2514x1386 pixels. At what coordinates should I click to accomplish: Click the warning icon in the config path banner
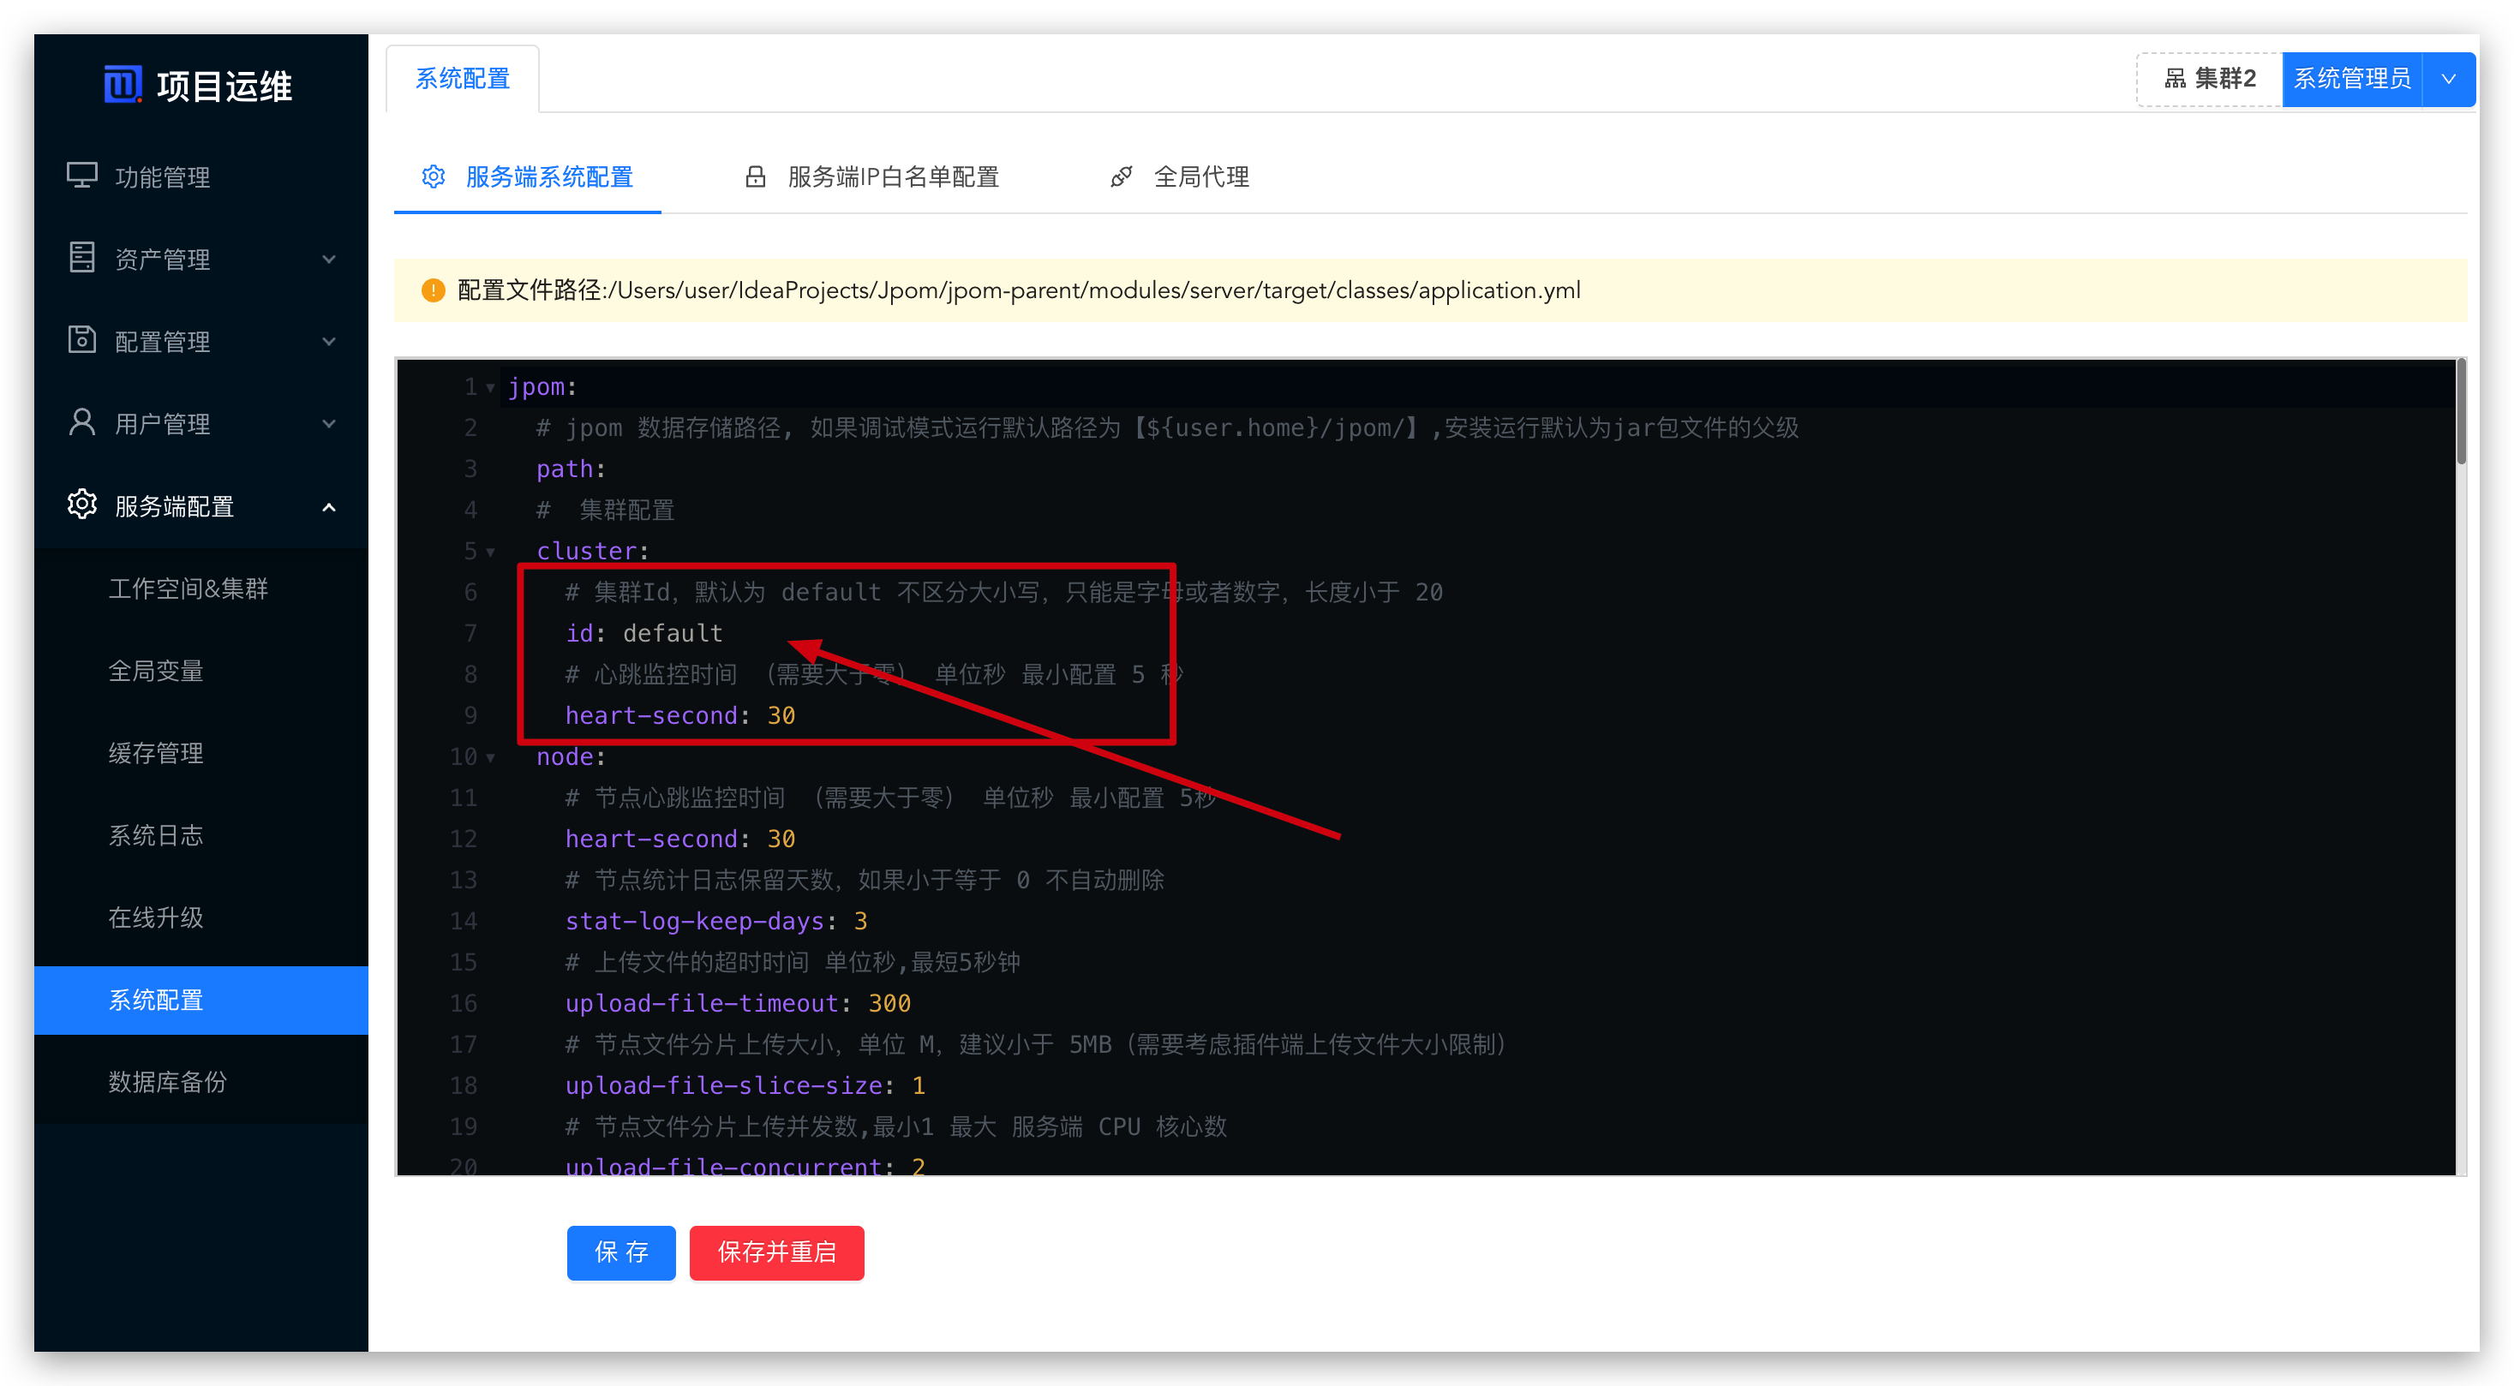434,290
